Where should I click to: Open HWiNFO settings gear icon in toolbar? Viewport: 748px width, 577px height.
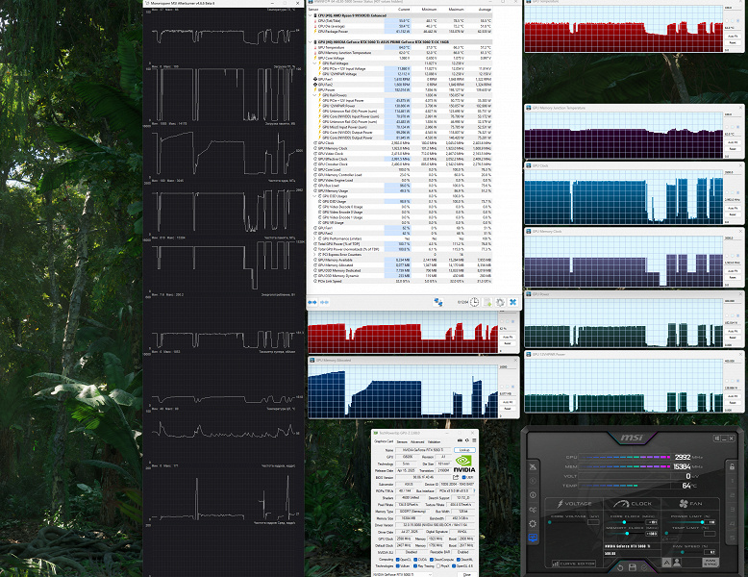pos(500,302)
